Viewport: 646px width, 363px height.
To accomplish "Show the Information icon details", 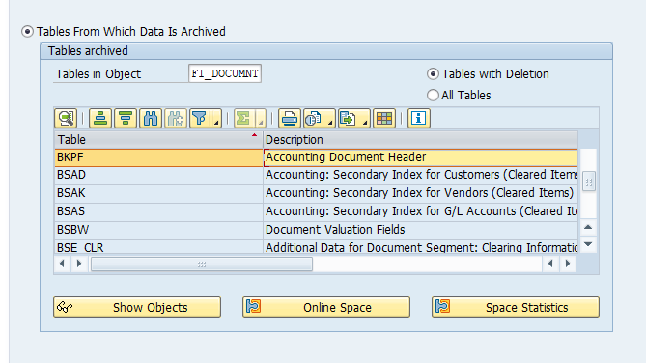I will click(418, 119).
